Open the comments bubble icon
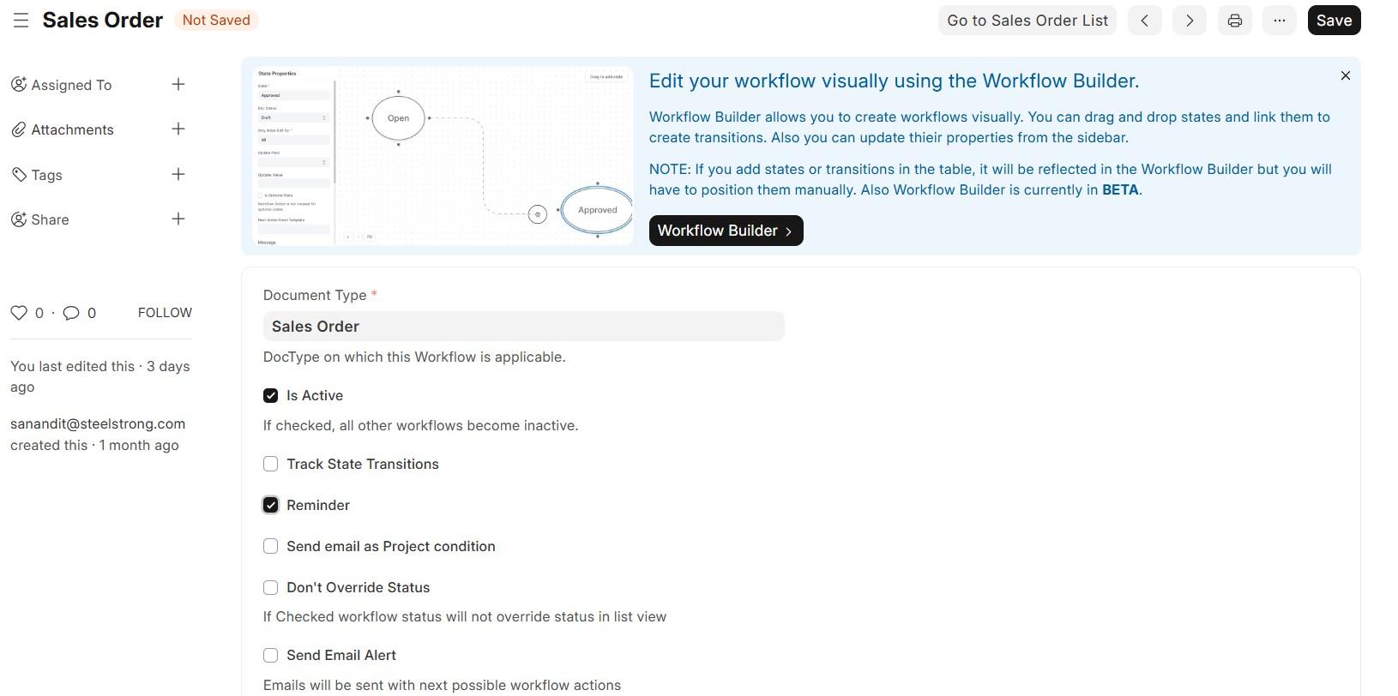 coord(71,313)
